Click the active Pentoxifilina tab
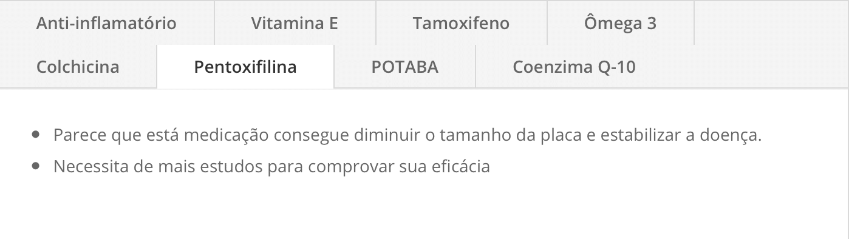The image size is (849, 239). pos(245,66)
